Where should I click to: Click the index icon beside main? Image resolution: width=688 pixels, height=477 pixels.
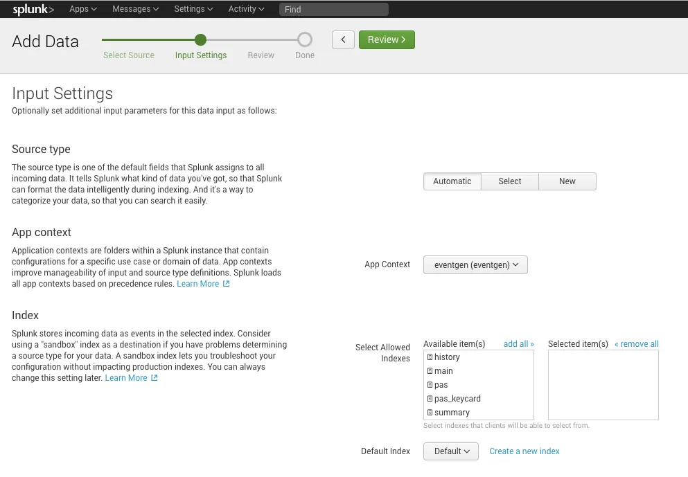pos(431,370)
